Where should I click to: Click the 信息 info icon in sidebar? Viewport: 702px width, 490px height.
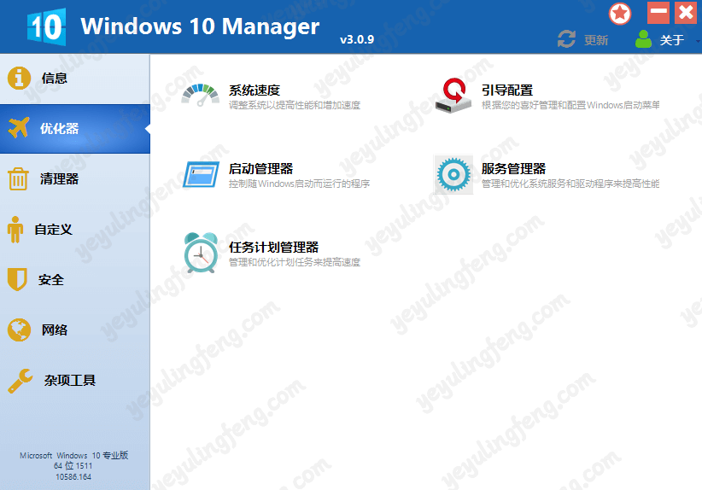(19, 79)
